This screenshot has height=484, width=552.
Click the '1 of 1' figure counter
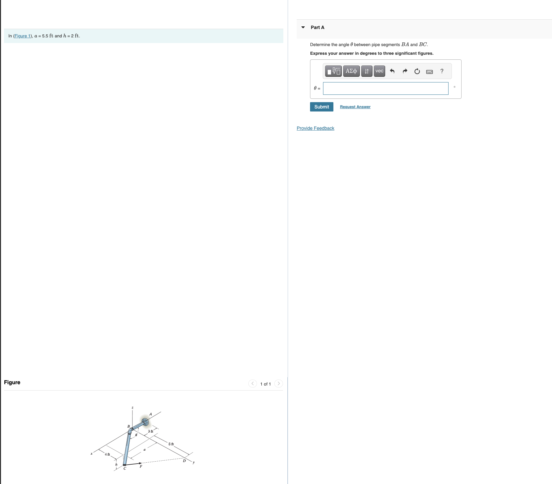coord(266,384)
